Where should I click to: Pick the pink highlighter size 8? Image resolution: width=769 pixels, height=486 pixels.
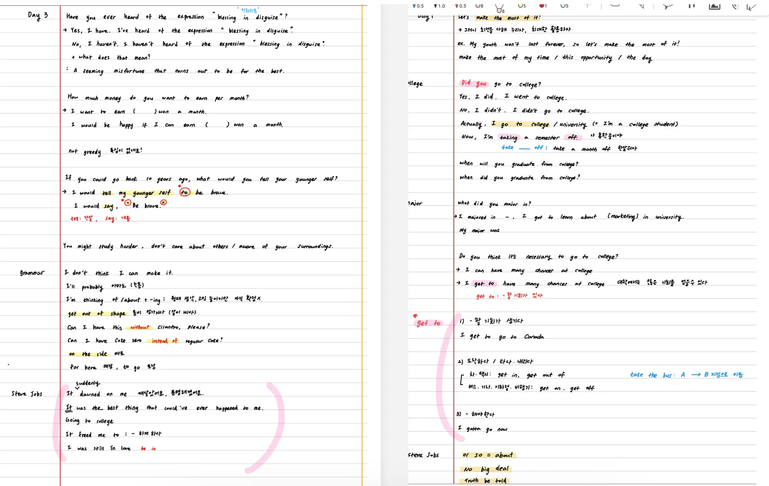[479, 6]
